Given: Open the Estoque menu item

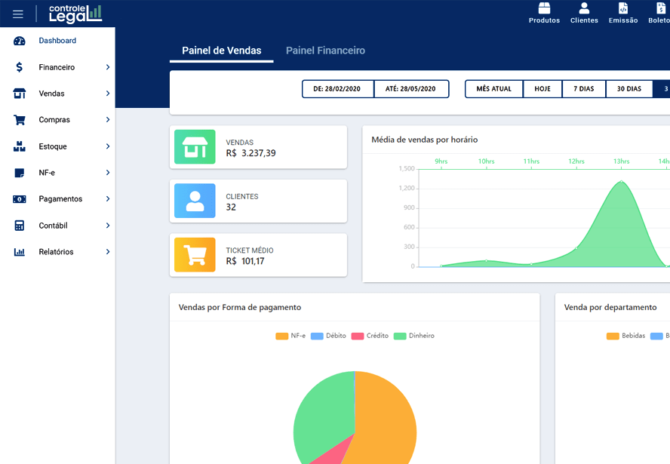Looking at the screenshot, I should coord(57,146).
